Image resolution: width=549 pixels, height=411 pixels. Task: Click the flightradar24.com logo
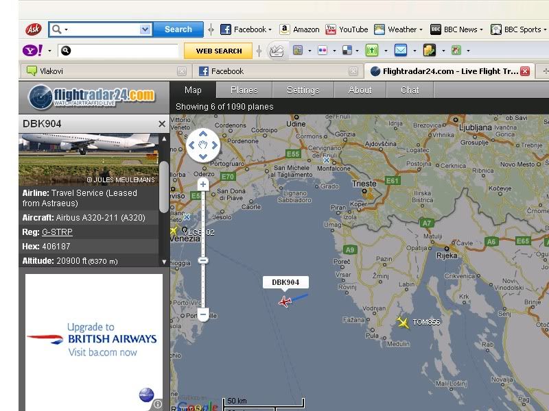[x=92, y=97]
